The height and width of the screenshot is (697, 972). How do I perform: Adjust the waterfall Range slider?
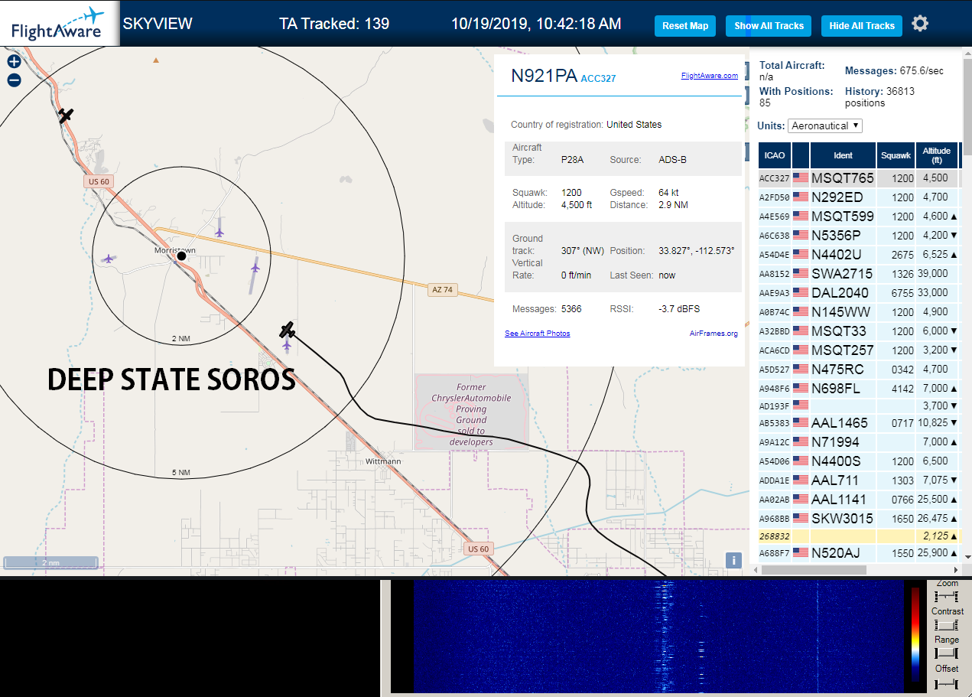coord(947,653)
